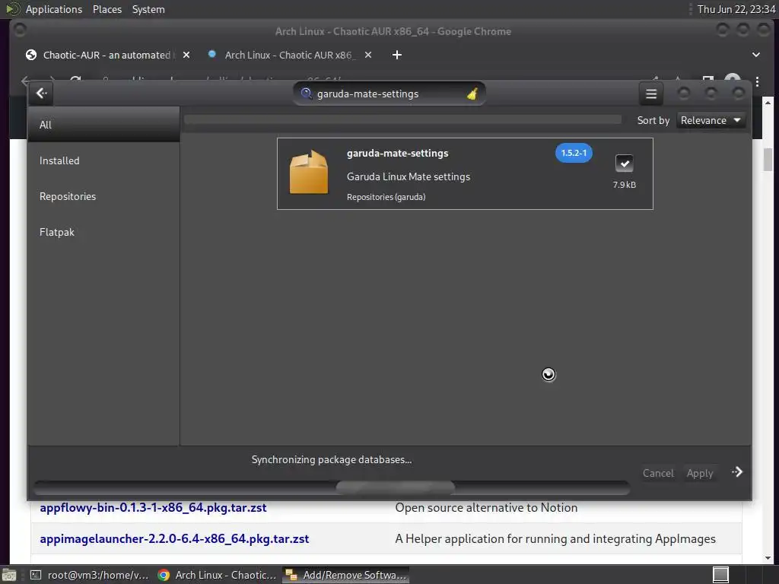Click the 1.5.2-1 version badge
Screen dimensions: 779x584
tap(574, 153)
